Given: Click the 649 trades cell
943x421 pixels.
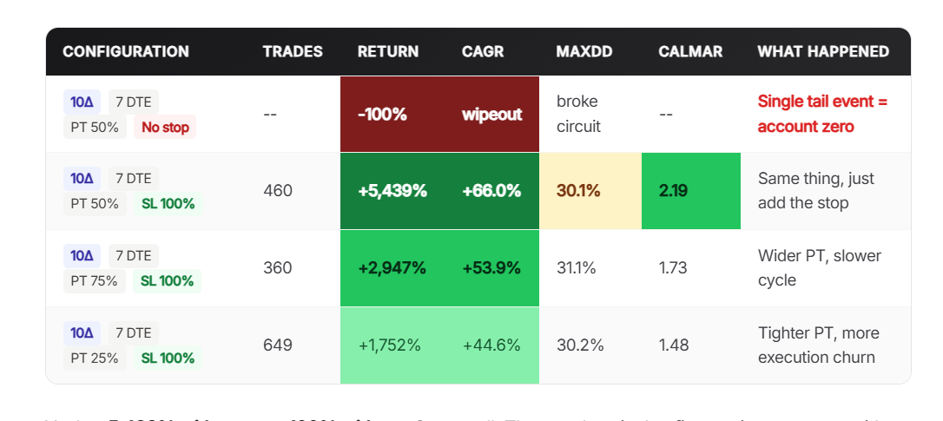Looking at the screenshot, I should pos(278,345).
